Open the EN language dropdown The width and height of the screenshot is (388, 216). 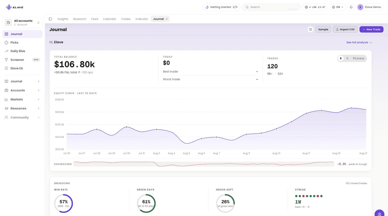(338, 7)
